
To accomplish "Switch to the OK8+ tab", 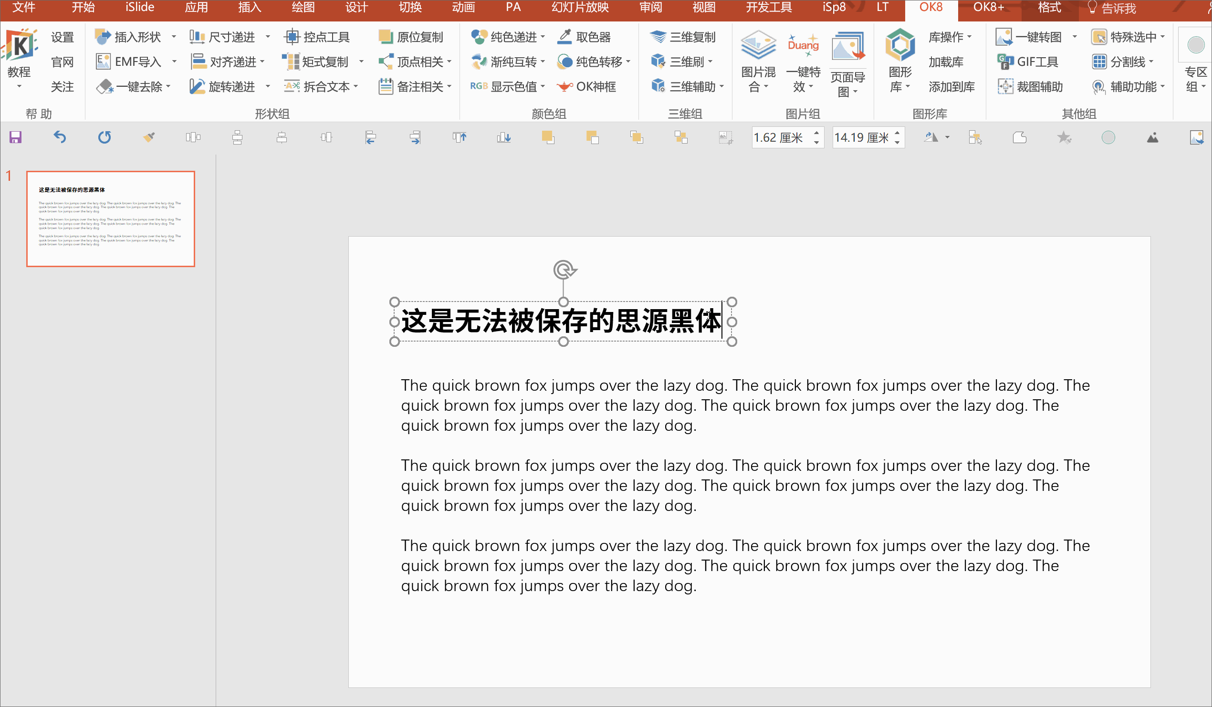I will coord(988,7).
